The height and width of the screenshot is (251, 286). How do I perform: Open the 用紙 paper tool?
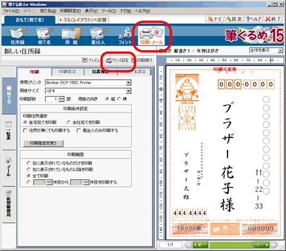coord(71,36)
